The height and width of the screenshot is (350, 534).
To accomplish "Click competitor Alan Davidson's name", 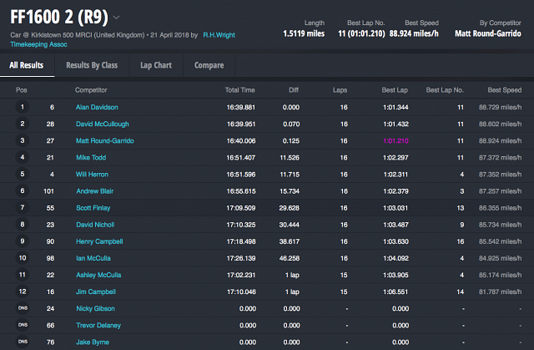I will (x=96, y=107).
